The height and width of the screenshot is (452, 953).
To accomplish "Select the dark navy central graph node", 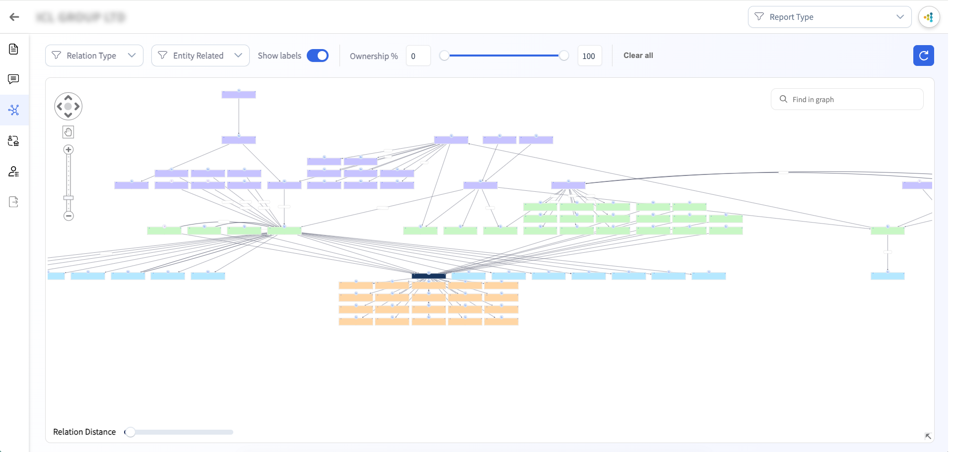I will [428, 276].
